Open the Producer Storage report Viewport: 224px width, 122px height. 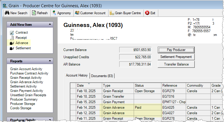[23, 104]
